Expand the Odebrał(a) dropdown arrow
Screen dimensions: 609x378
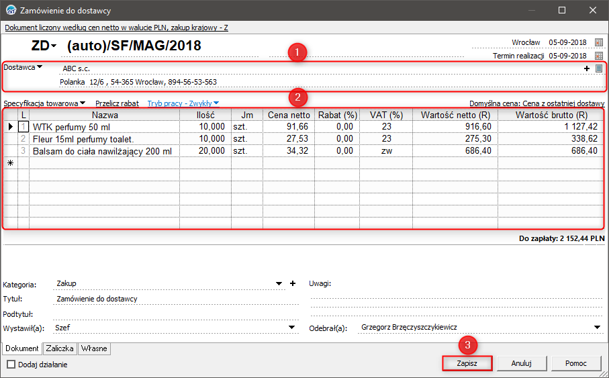coord(598,328)
